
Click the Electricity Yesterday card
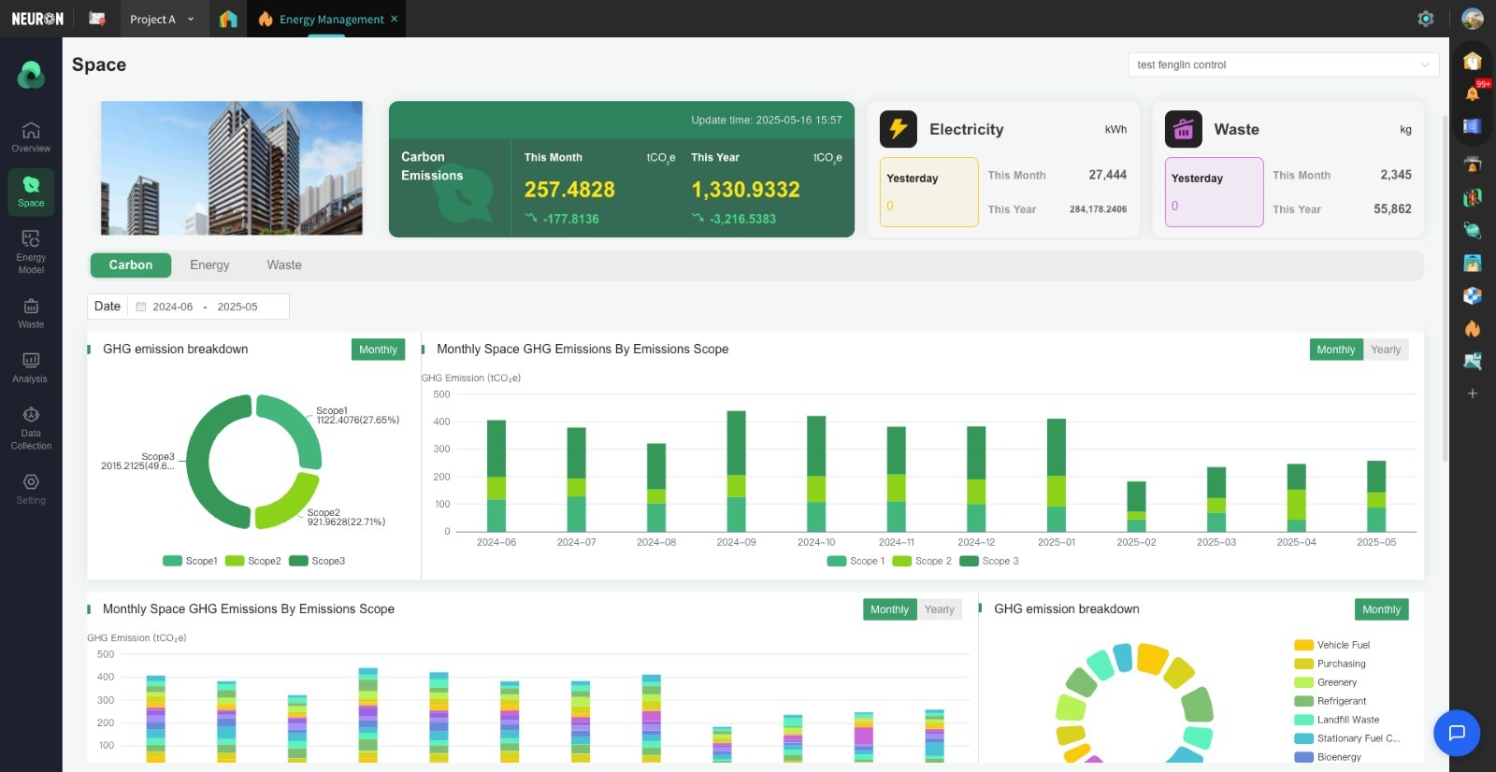point(928,193)
